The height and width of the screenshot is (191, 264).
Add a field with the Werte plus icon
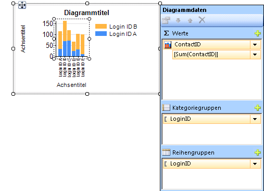click(258, 33)
